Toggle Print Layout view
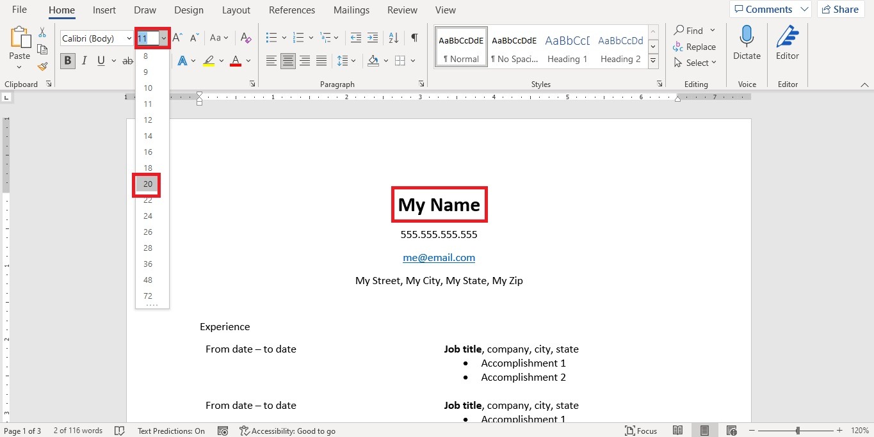This screenshot has width=874, height=437. coord(704,431)
